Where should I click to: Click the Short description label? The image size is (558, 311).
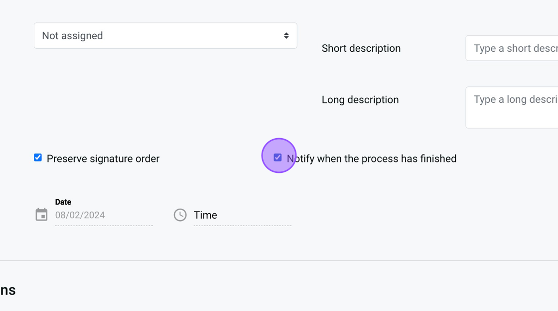coord(361,48)
